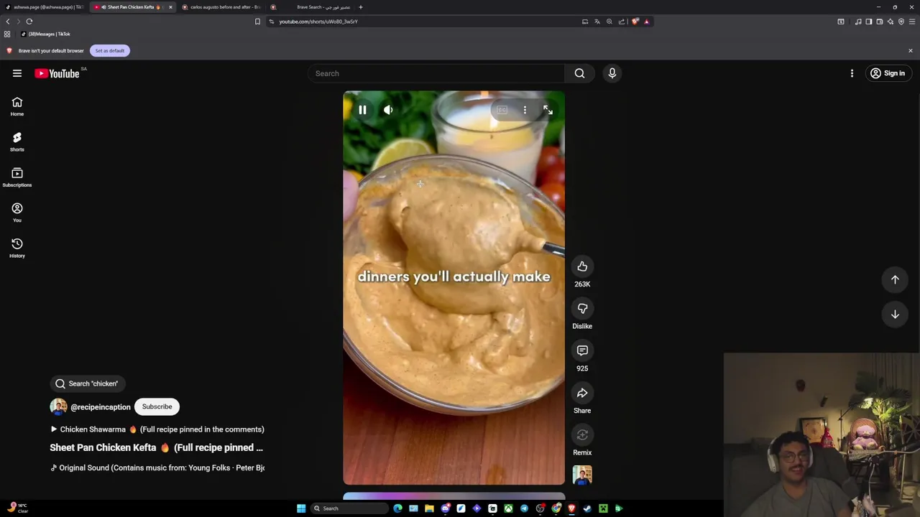This screenshot has height=517, width=920.
Task: Like this Short
Action: 582,267
